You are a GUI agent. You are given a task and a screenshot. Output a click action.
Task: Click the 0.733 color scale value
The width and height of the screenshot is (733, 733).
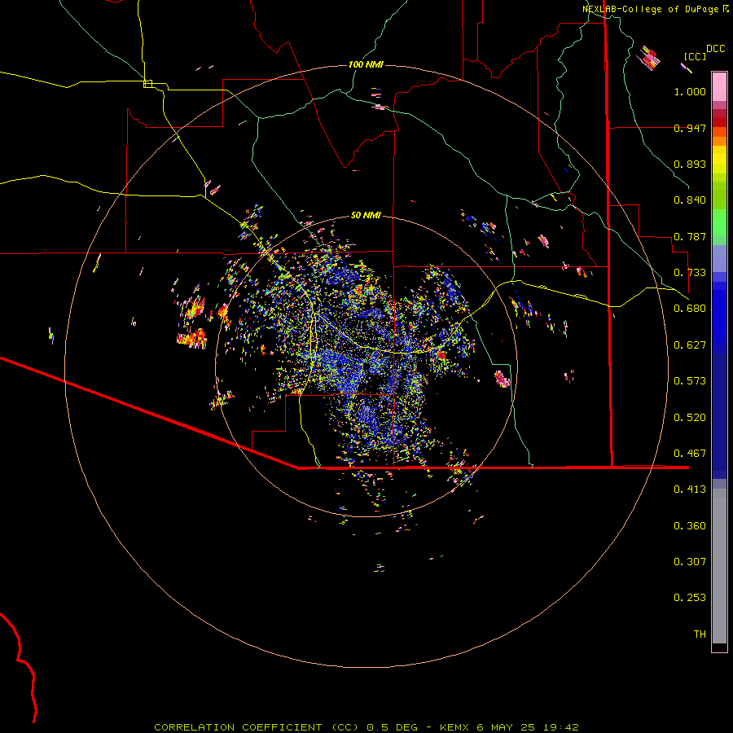pyautogui.click(x=690, y=273)
